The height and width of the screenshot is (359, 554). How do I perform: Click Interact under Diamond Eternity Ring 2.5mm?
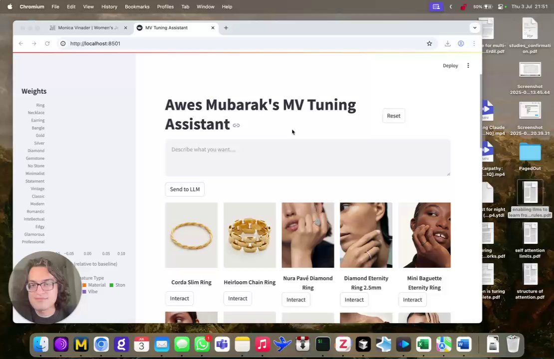(x=354, y=300)
